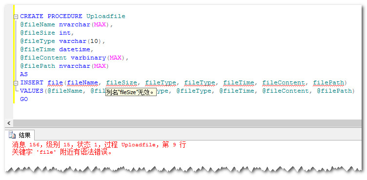
Task: Click the error text 关键字 'file' 附近有语法错误。
Action: [x=62, y=152]
